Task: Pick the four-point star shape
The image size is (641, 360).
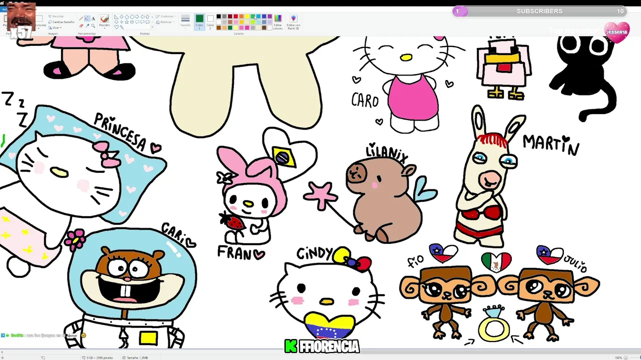Action: click(122, 22)
